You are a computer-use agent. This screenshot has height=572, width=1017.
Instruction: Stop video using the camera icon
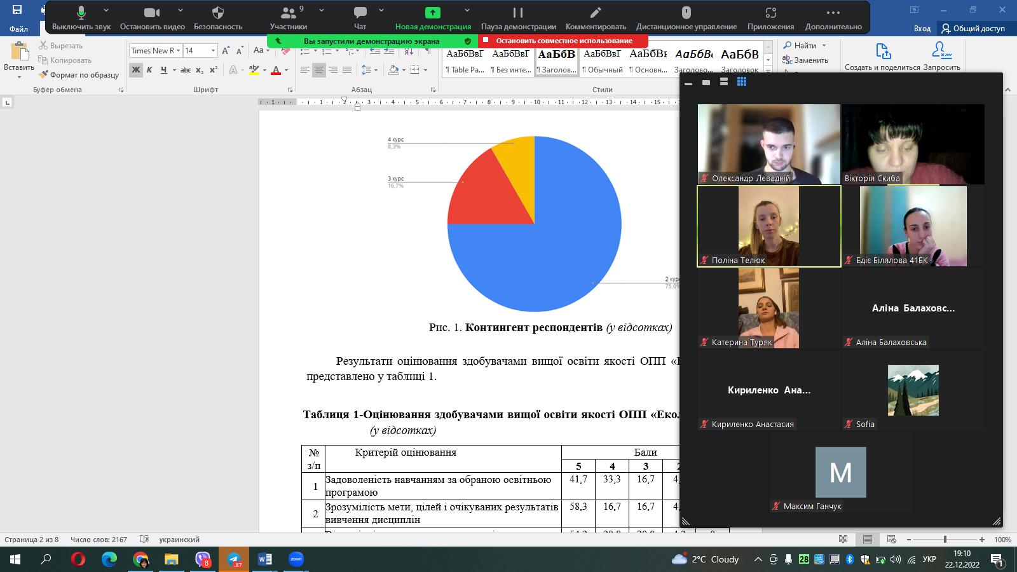coord(151,13)
